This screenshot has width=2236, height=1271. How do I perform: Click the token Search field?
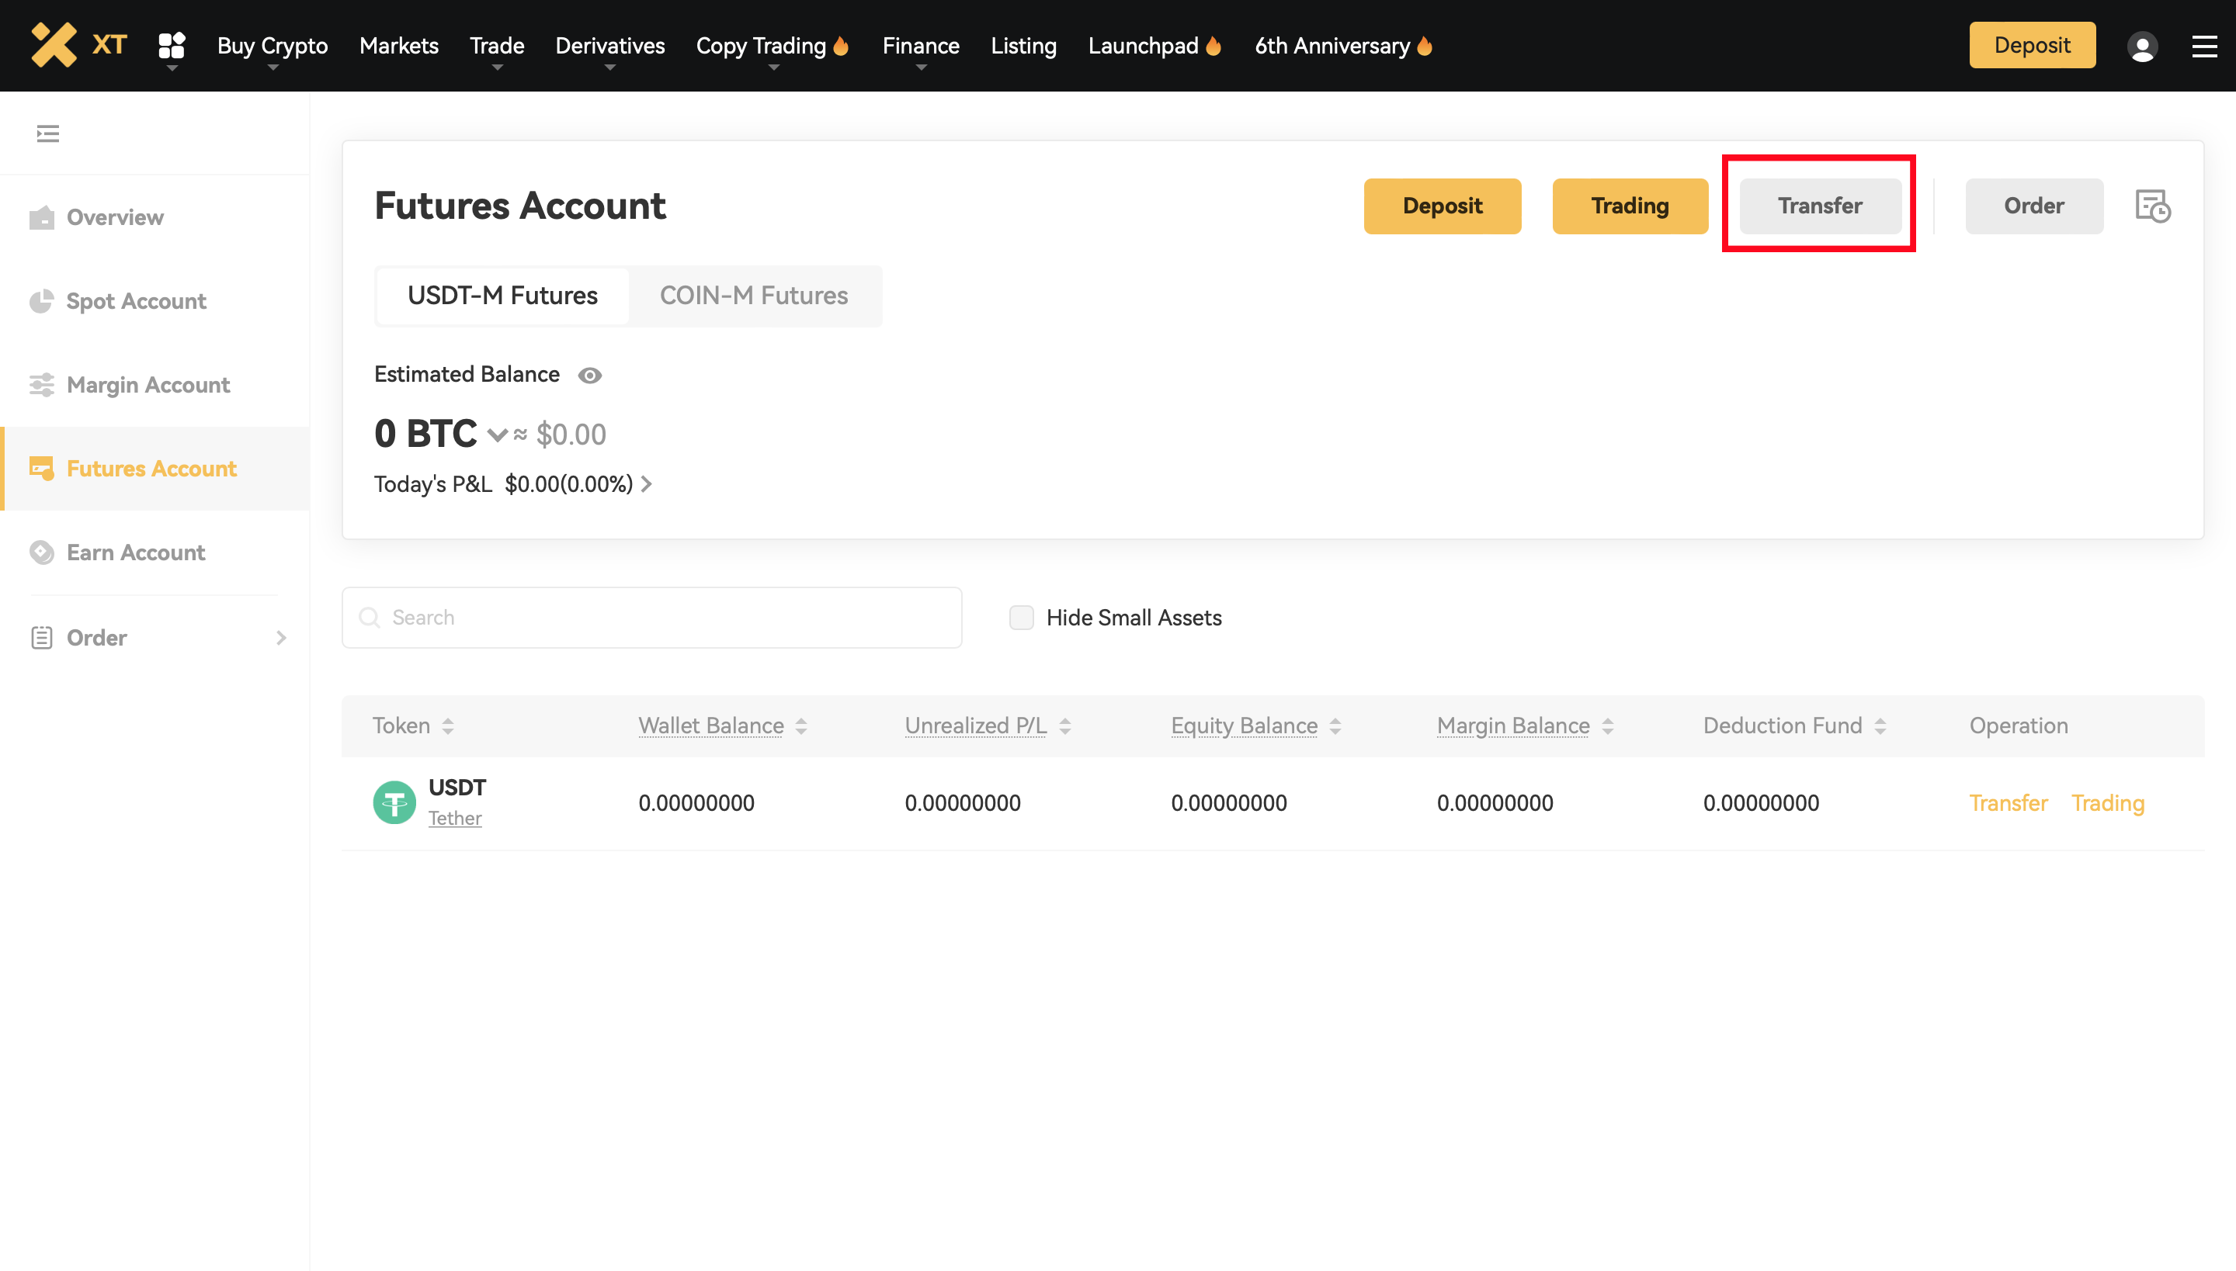(651, 617)
